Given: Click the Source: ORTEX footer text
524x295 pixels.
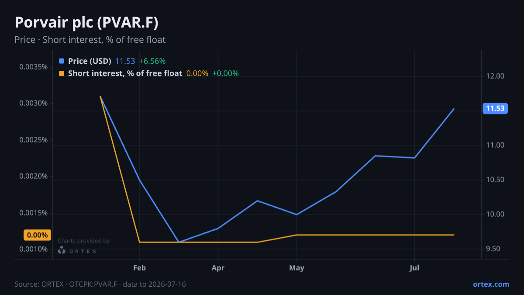Looking at the screenshot, I should click(100, 284).
